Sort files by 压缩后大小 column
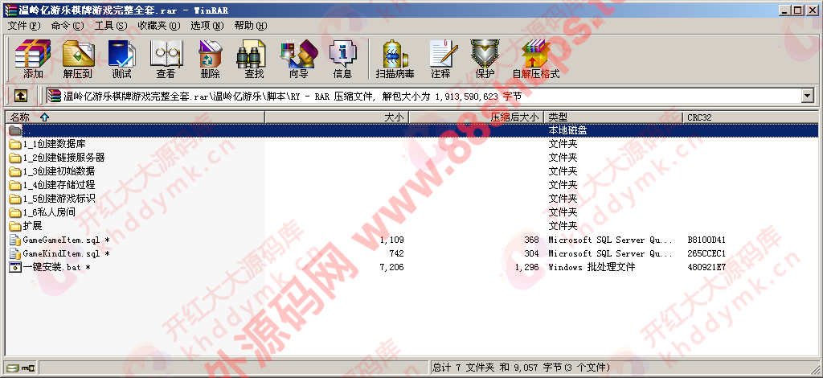Image resolution: width=823 pixels, height=378 pixels. coord(514,117)
